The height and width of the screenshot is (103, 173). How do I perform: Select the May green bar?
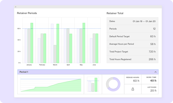click(84, 43)
